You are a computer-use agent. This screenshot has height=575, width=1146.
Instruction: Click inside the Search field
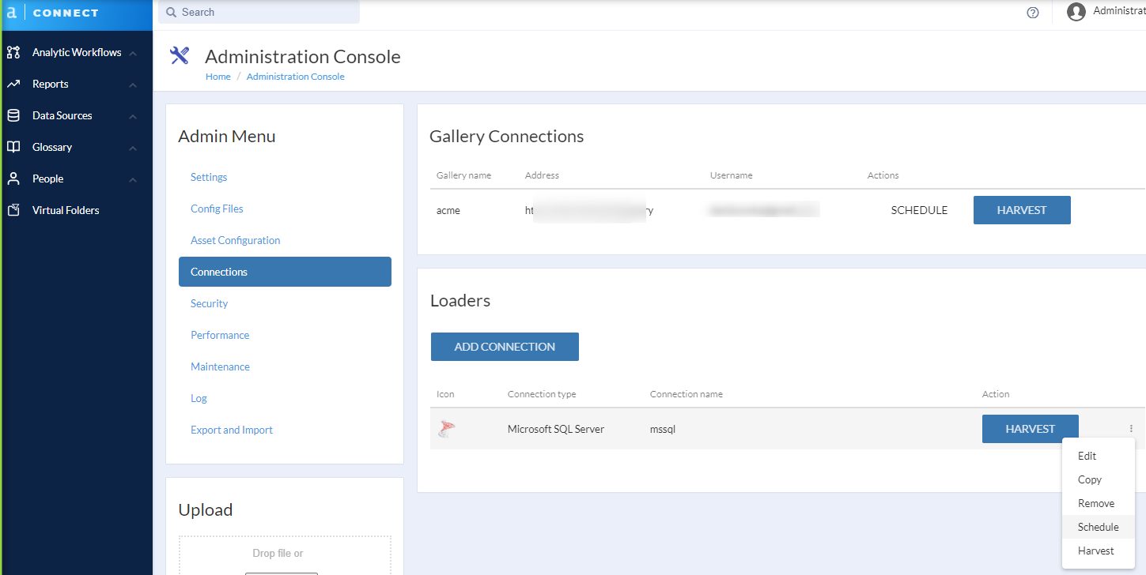259,12
